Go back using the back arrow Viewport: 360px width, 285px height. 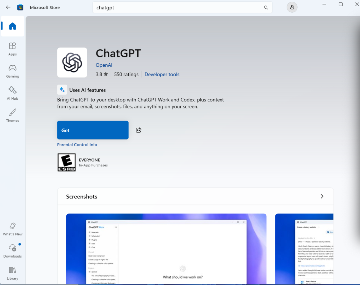[x=8, y=7]
